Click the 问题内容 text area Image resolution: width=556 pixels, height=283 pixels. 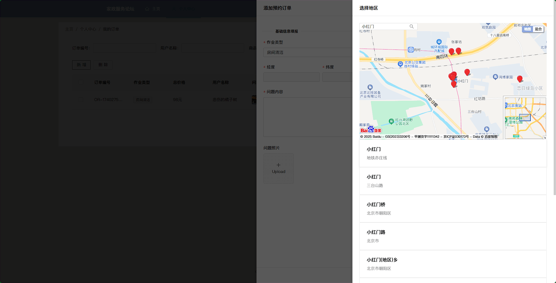tap(308, 117)
